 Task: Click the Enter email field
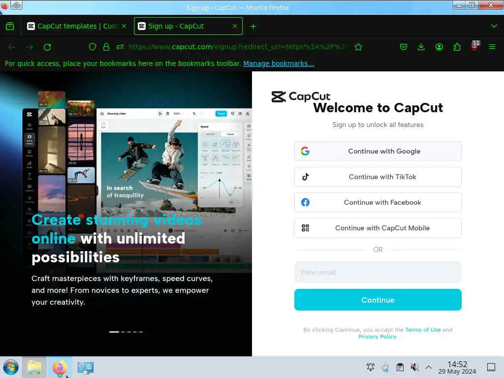tap(378, 272)
